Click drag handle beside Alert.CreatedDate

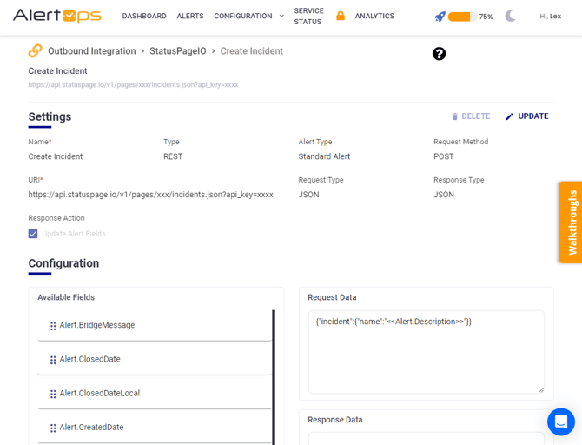coord(53,428)
